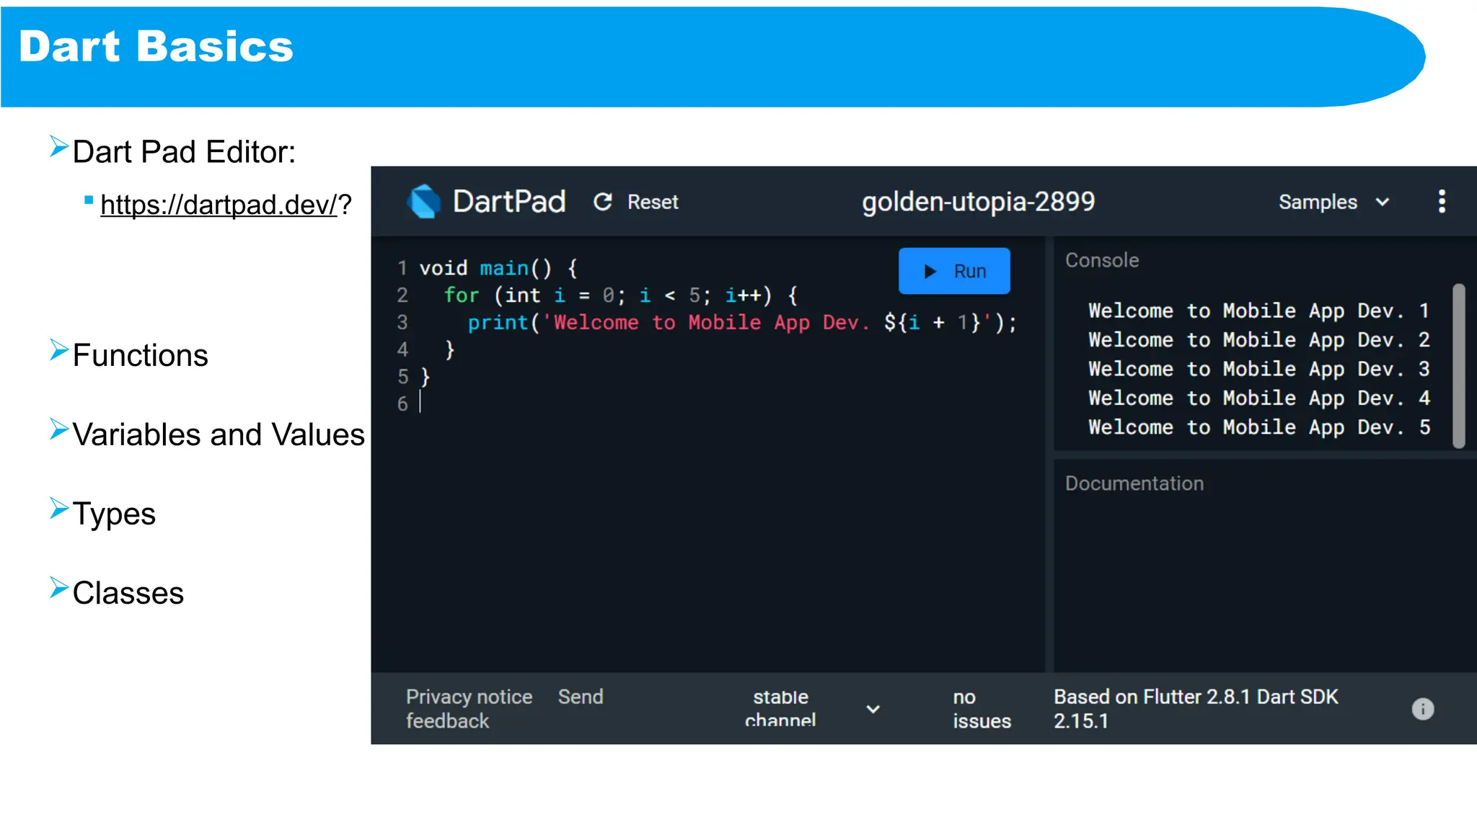The image size is (1477, 830).
Task: Click the DartPad logo icon
Action: 423,201
